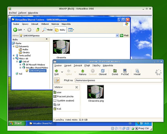The image size is (167, 134).
Task: Select Obrázky folder in the tree
Action: pos(26,52)
